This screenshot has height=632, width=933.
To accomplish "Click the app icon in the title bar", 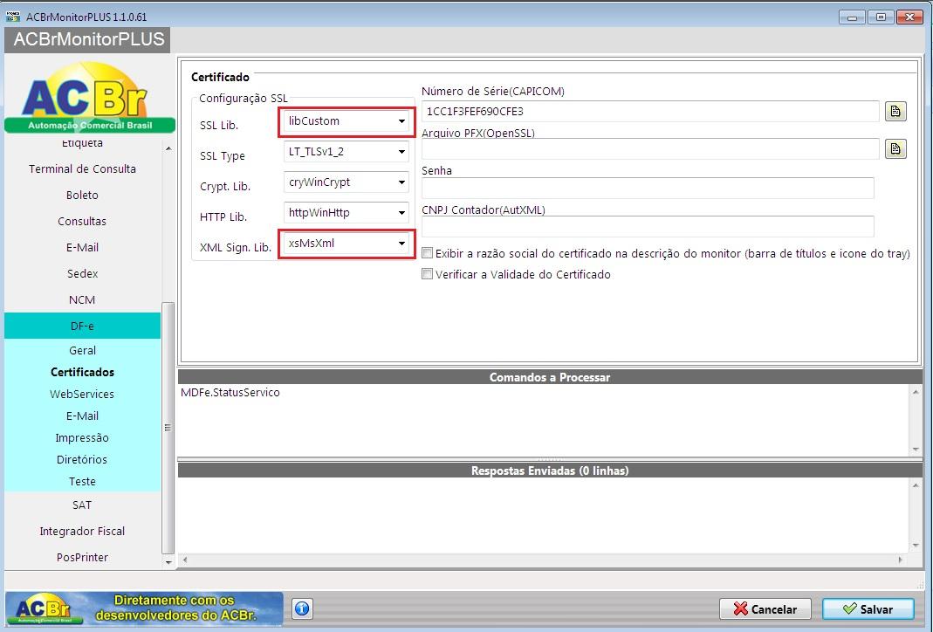I will [x=12, y=17].
